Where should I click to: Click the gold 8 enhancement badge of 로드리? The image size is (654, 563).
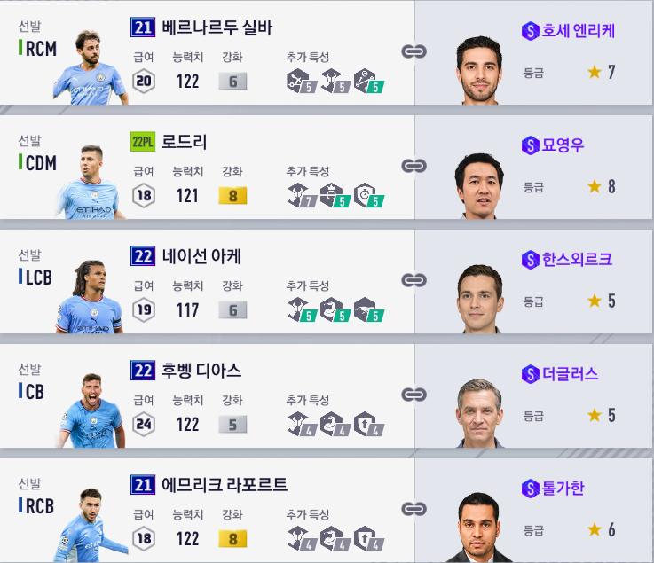tap(232, 195)
